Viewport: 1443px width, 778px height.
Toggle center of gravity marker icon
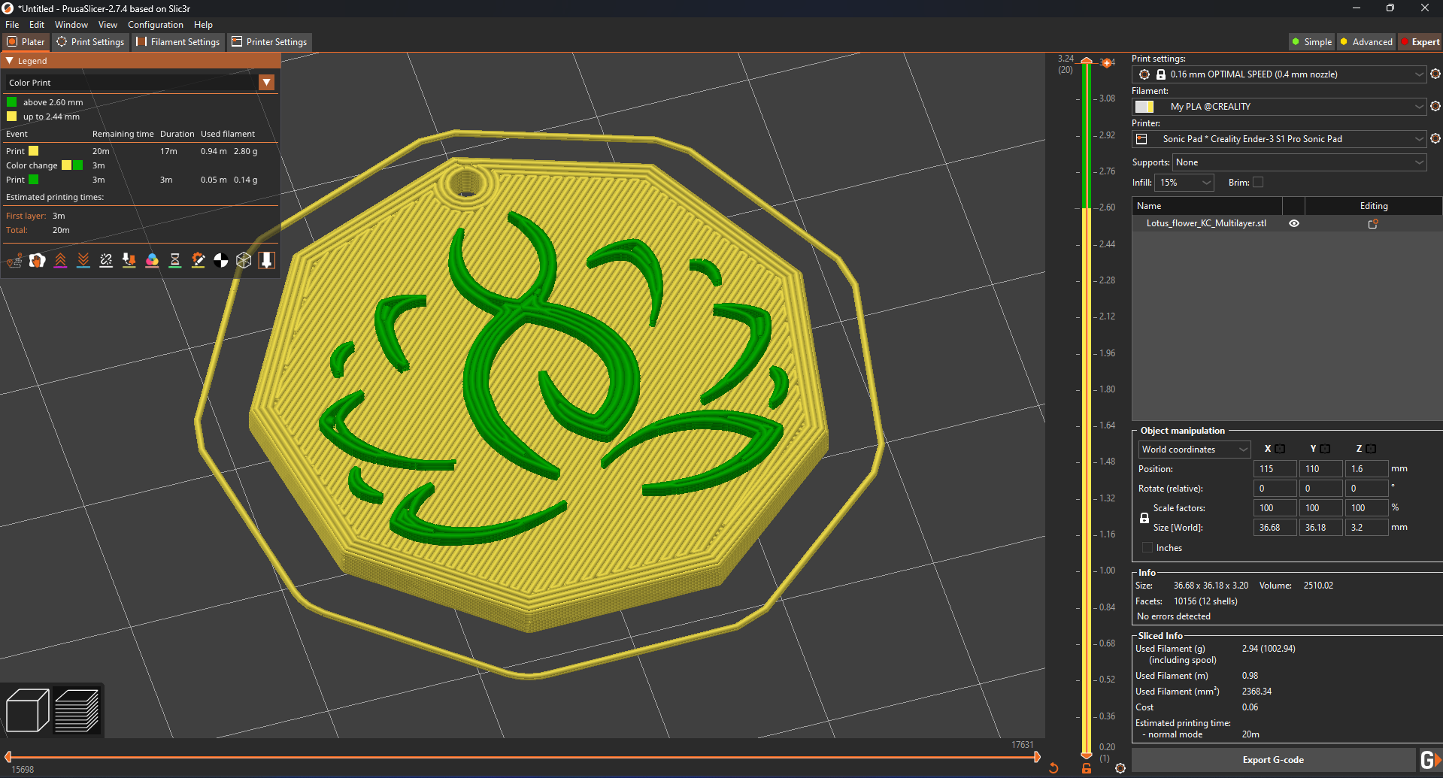coord(221,260)
